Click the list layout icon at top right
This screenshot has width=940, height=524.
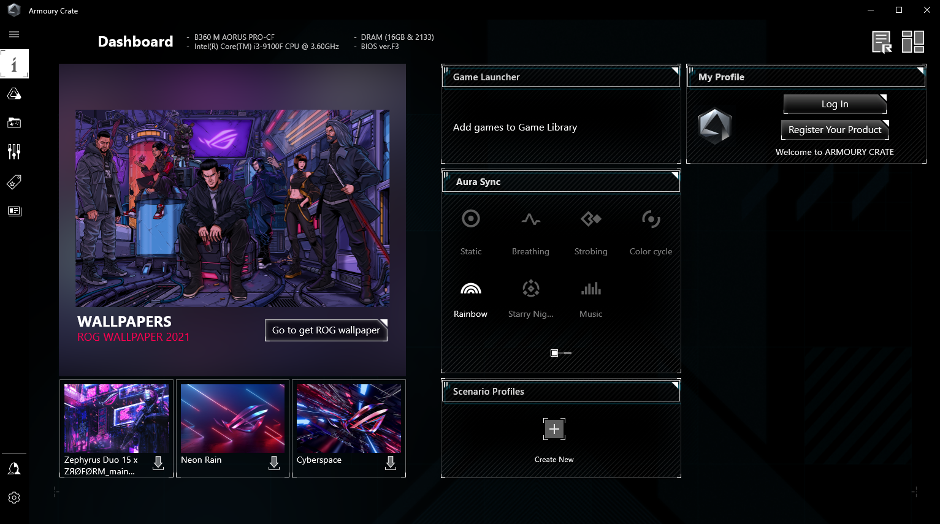882,42
